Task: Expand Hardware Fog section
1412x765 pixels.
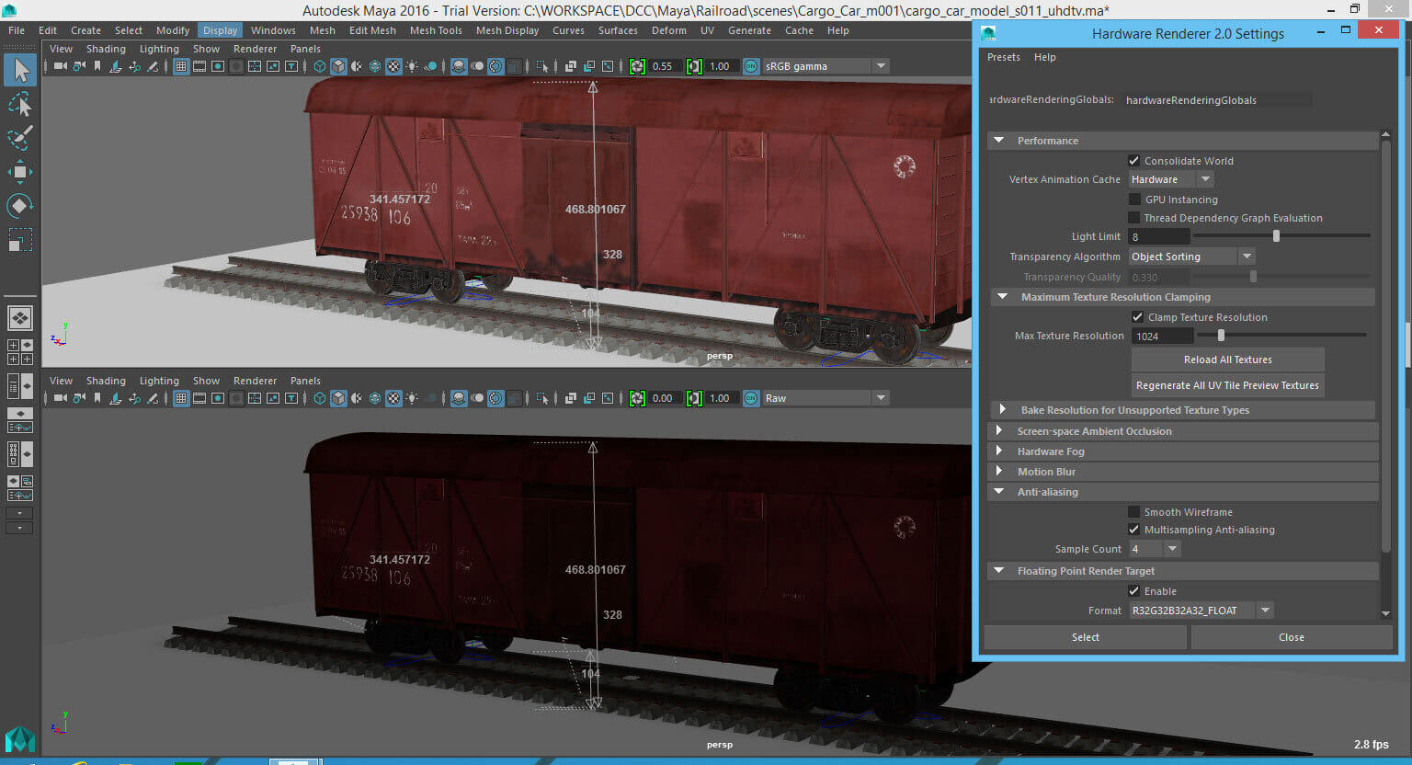Action: pyautogui.click(x=999, y=451)
